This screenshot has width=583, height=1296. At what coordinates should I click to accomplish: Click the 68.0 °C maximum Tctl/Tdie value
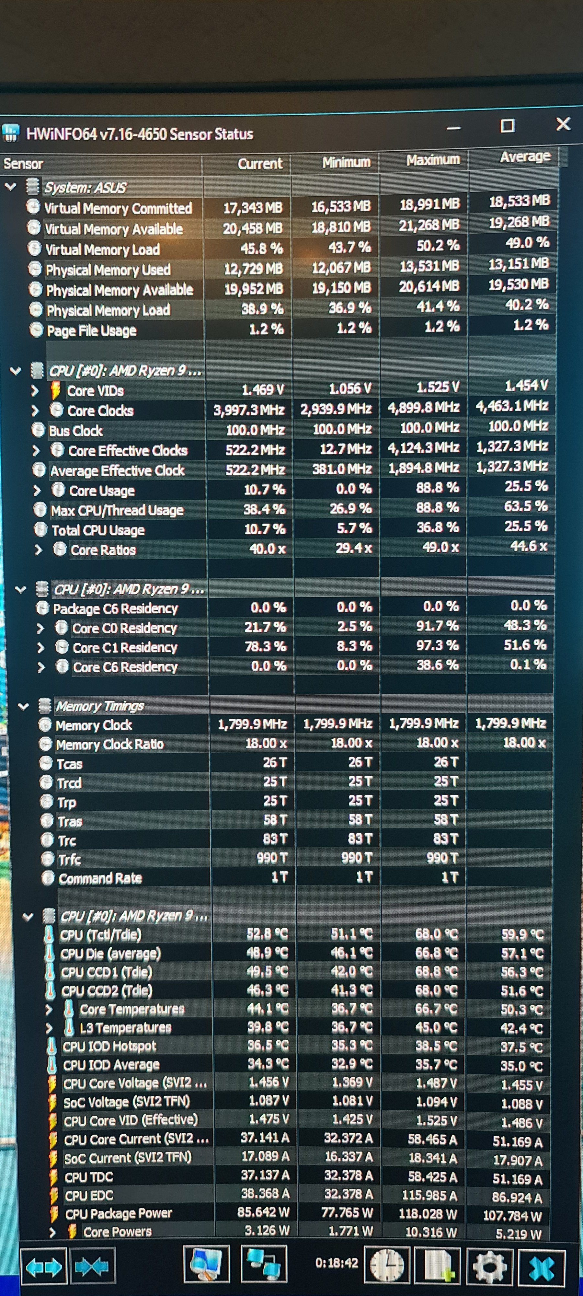(x=437, y=934)
